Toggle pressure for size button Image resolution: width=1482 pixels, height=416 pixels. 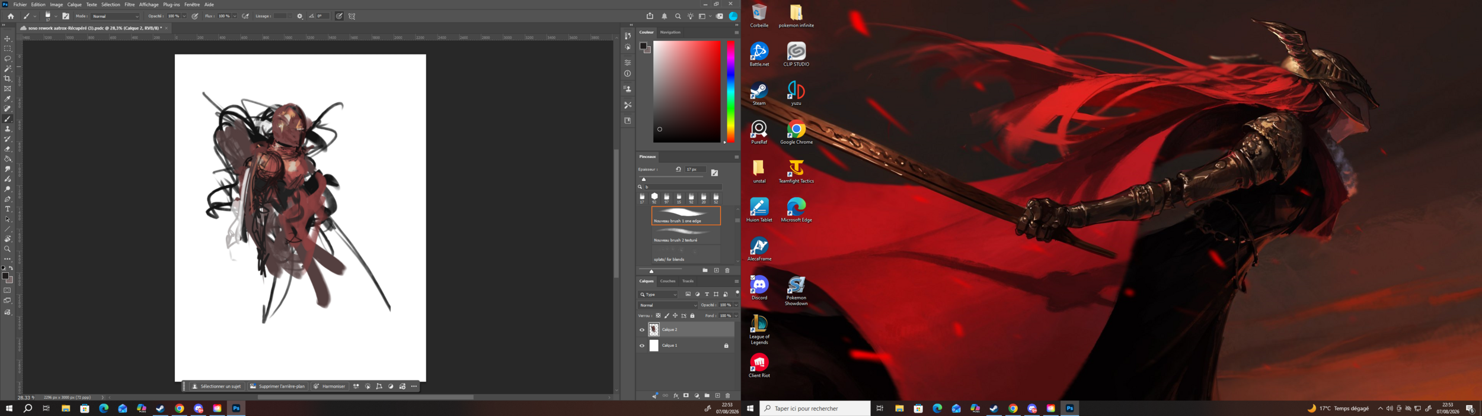point(339,17)
